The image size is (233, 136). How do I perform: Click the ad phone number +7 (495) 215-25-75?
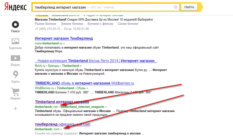(47, 29)
